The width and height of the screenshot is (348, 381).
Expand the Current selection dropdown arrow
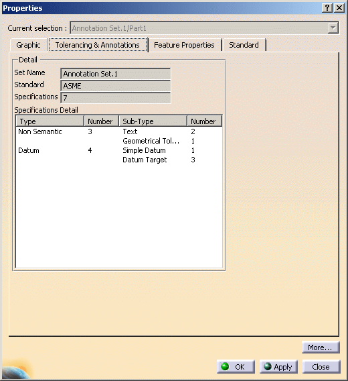333,28
